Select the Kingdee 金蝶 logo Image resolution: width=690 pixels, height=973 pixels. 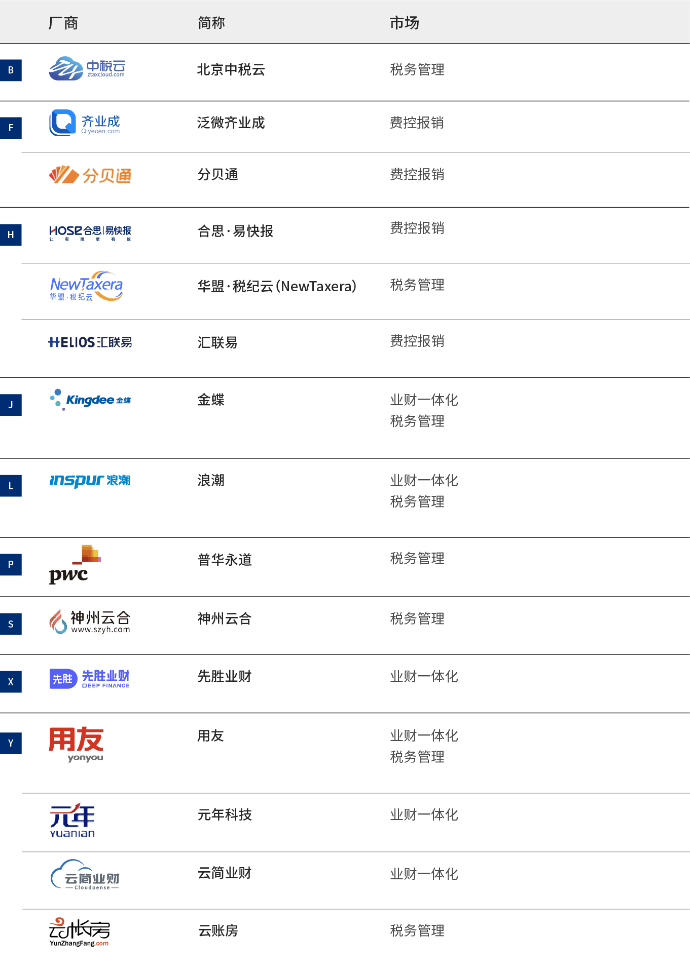90,400
